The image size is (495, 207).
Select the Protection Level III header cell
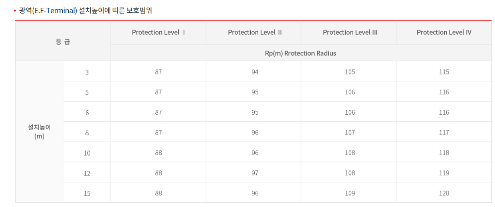click(350, 32)
